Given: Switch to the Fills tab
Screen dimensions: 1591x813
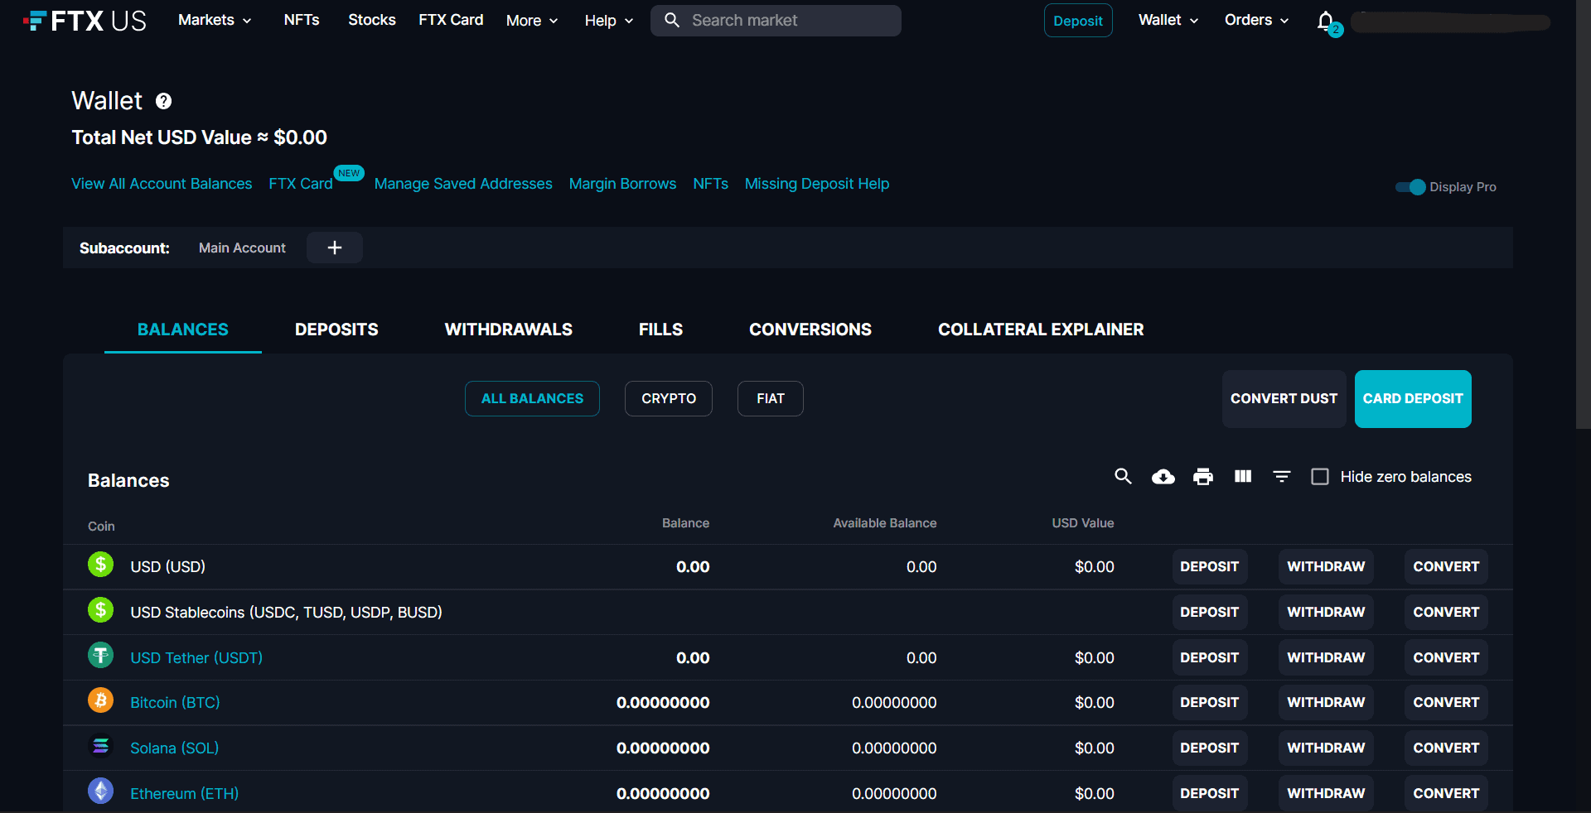Looking at the screenshot, I should pos(660,330).
